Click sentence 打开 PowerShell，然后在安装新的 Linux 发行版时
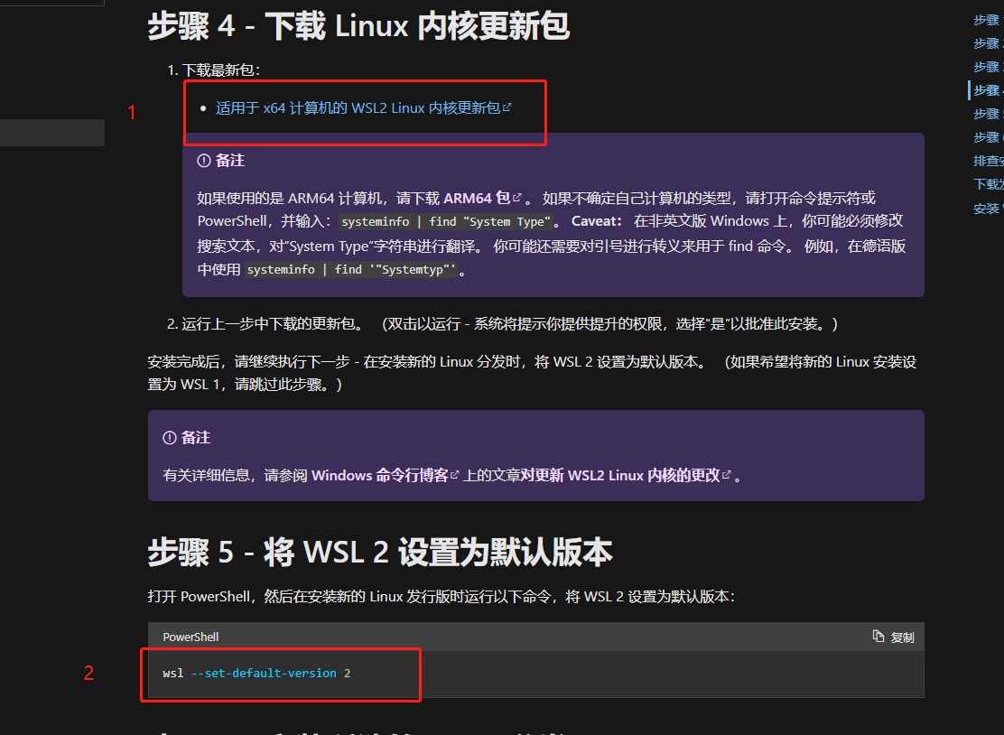This screenshot has width=1004, height=735. coord(442,596)
